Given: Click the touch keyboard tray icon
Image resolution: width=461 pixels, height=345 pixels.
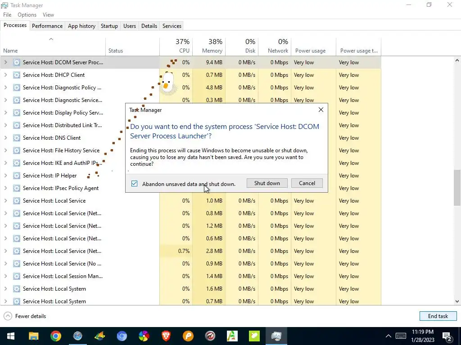Looking at the screenshot, I should 401,336.
